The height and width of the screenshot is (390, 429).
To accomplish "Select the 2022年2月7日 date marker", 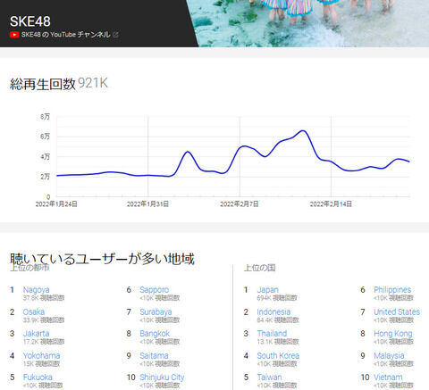I will pos(240,204).
